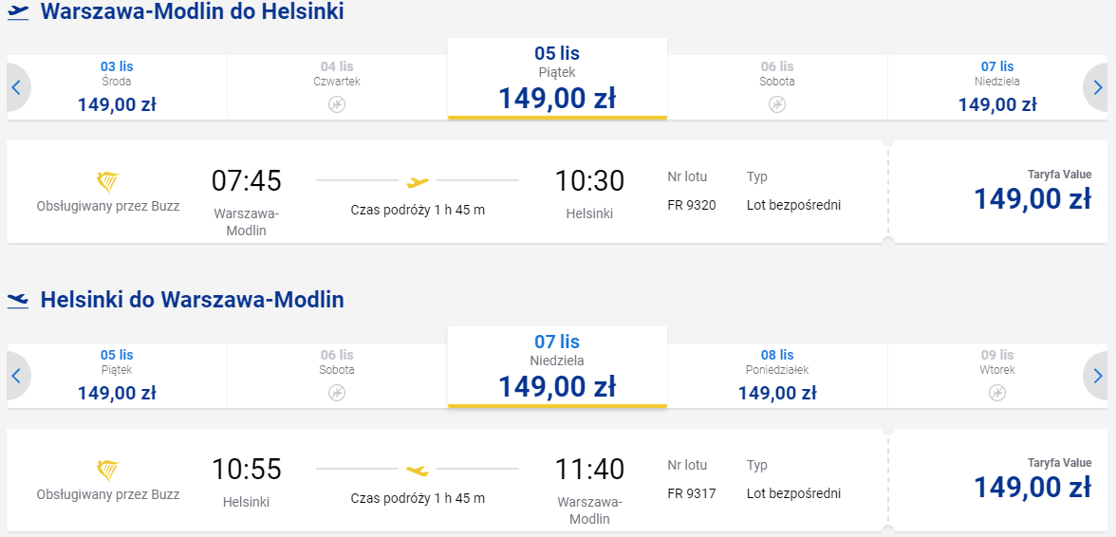Click the landing plane icon beside Helsinki do Warszawa-Modlin
This screenshot has width=1116, height=537.
tap(18, 301)
